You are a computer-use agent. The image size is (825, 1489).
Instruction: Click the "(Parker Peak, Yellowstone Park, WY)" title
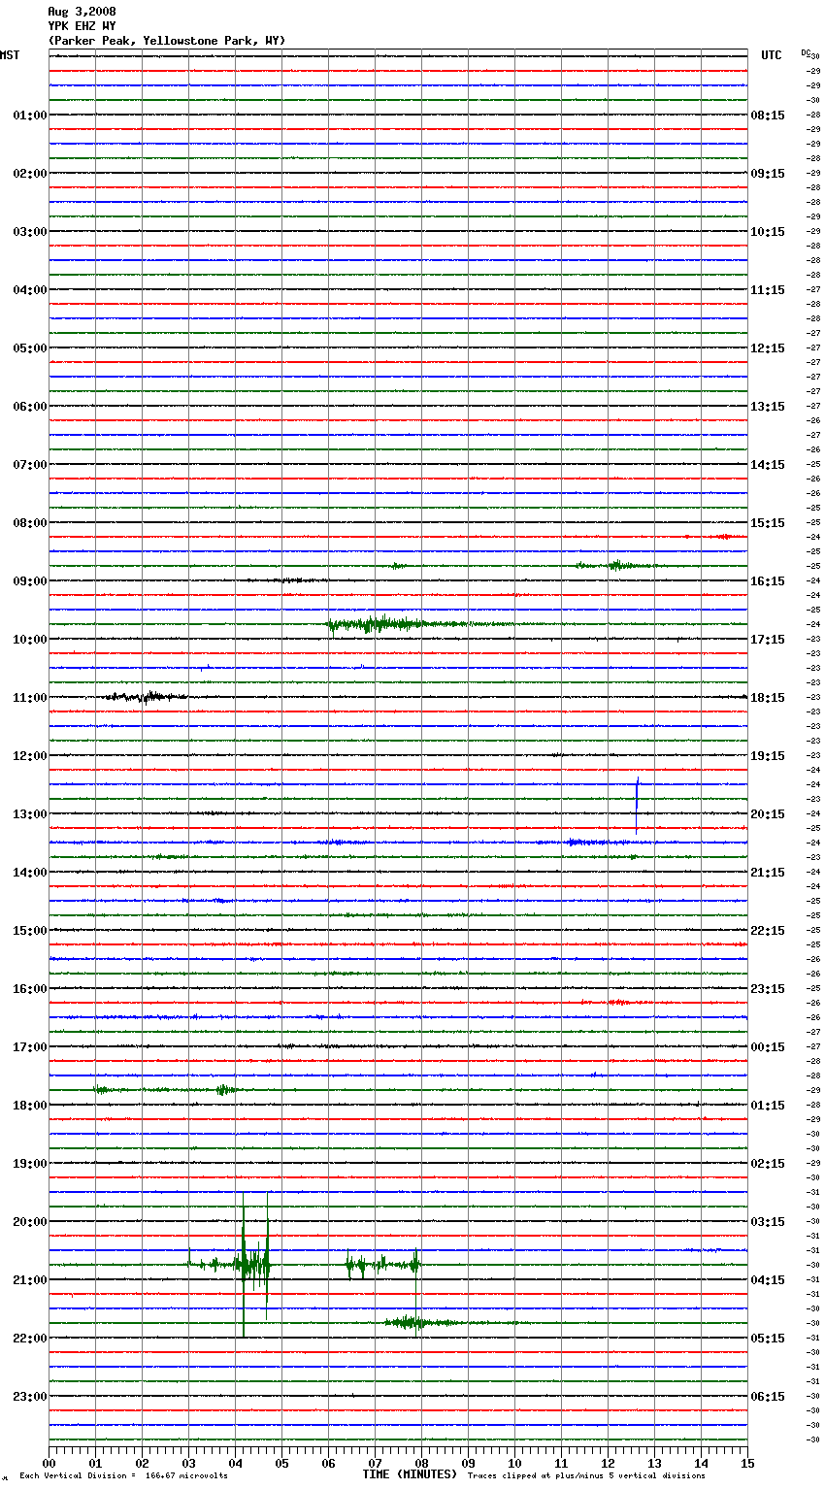(x=167, y=41)
